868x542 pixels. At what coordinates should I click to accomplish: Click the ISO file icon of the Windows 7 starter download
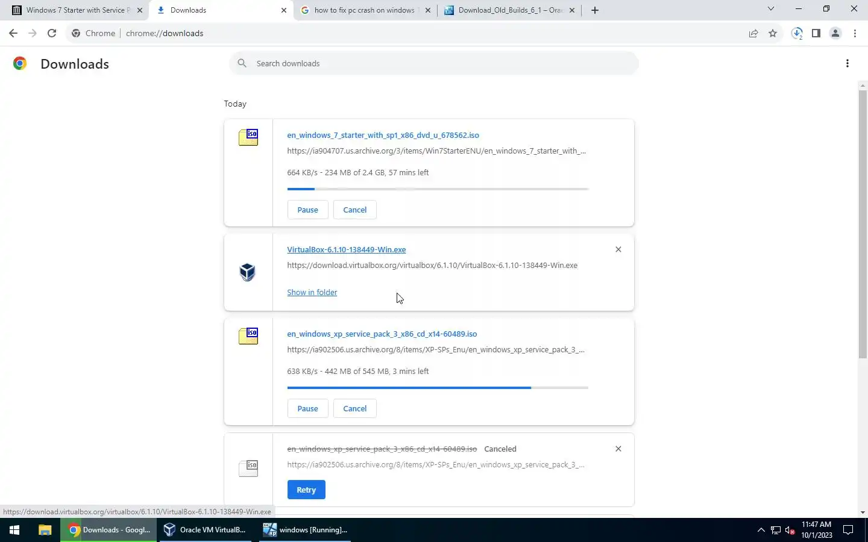[x=248, y=137]
